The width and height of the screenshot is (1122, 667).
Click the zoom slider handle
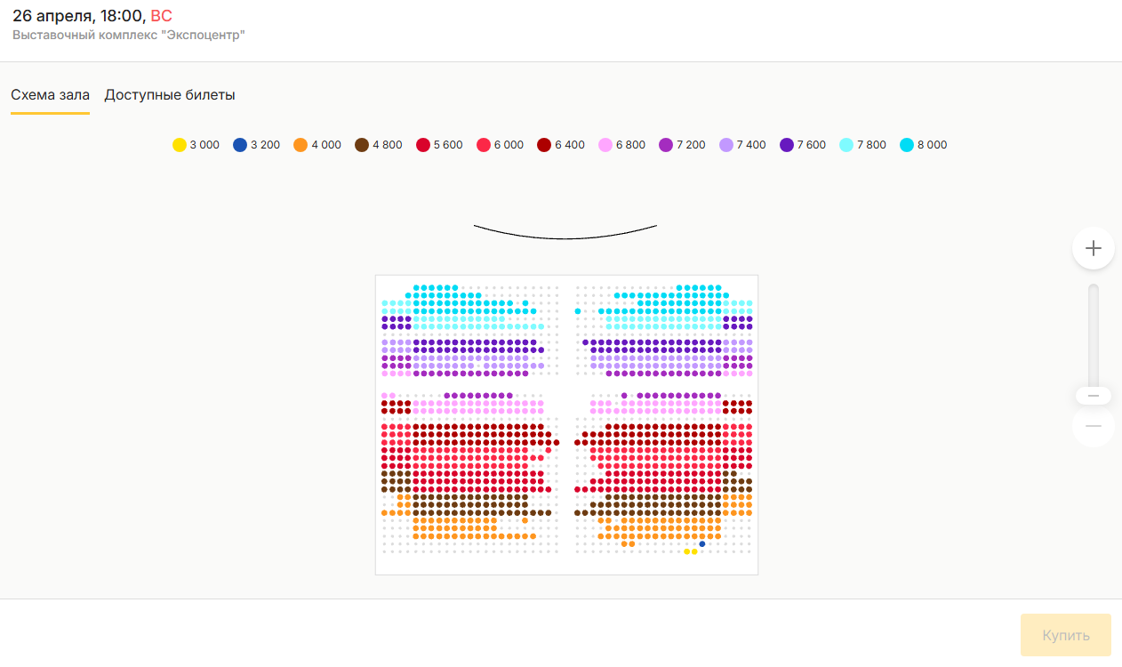(x=1094, y=396)
